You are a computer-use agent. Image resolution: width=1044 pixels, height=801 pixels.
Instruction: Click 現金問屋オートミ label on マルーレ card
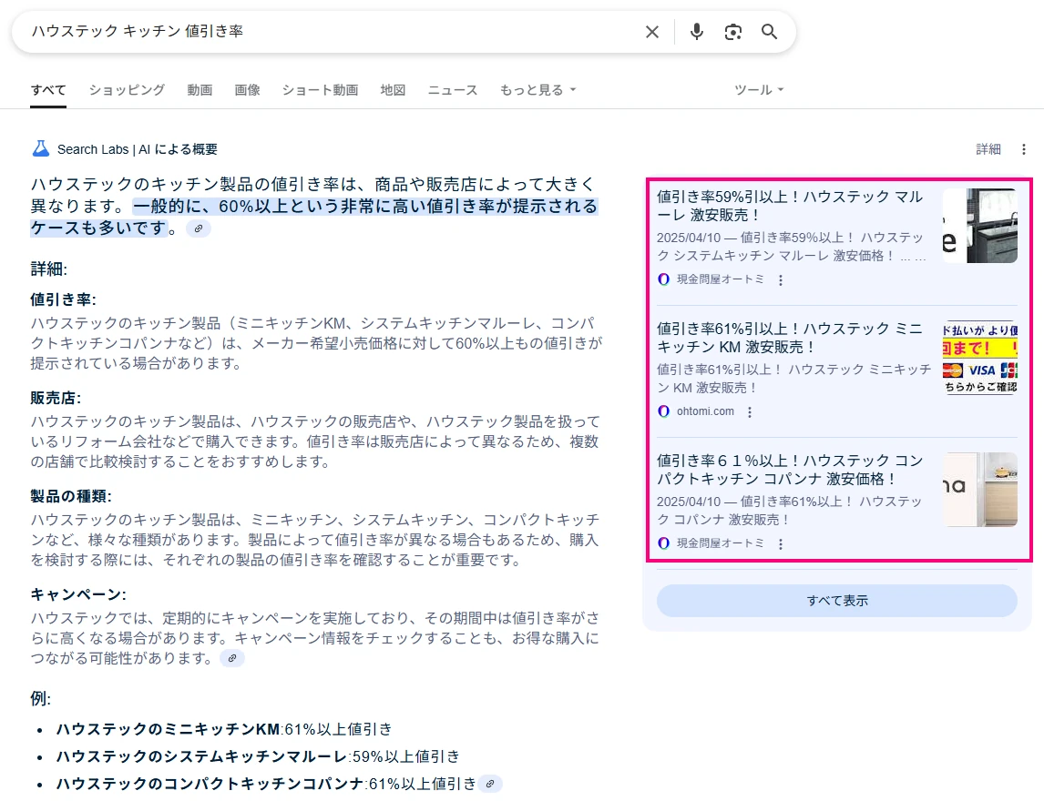(721, 279)
